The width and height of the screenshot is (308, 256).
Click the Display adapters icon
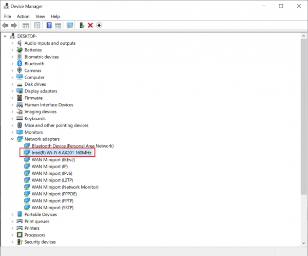[x=20, y=91]
